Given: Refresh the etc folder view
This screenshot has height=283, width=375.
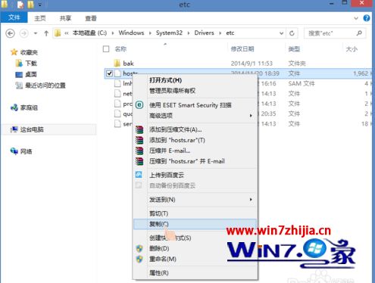Looking at the screenshot, I should (x=292, y=33).
